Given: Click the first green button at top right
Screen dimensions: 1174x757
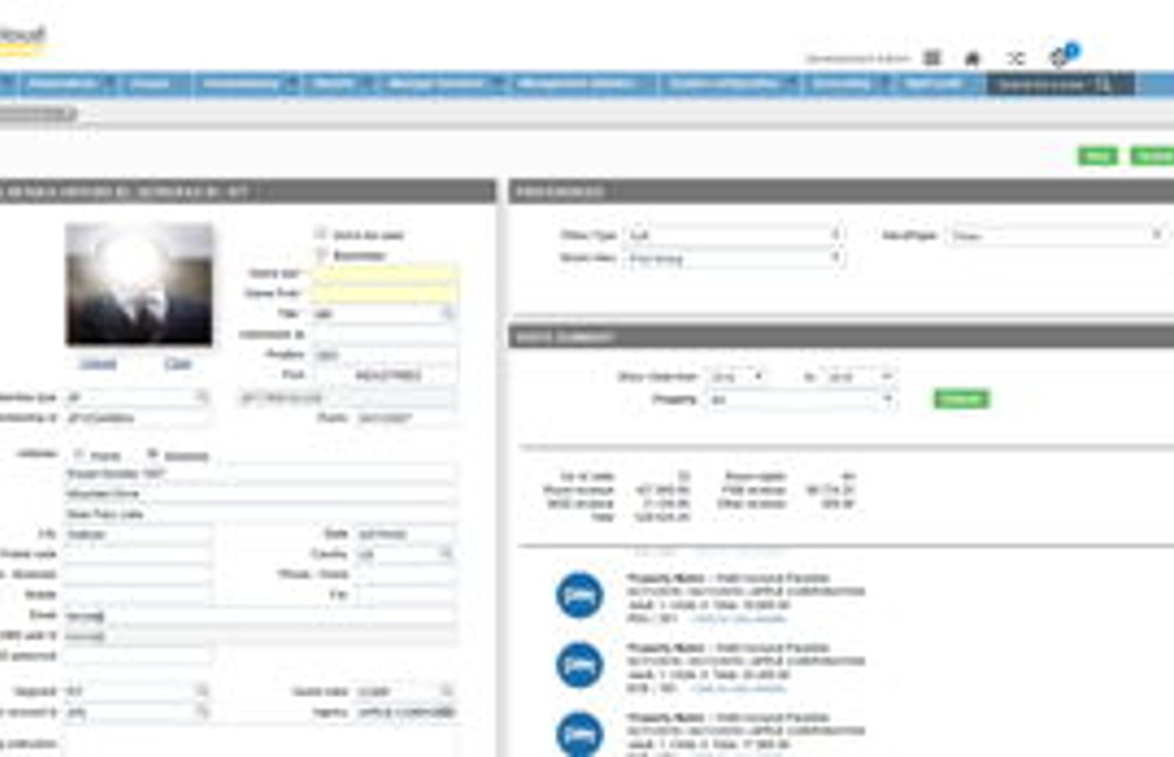Looking at the screenshot, I should tap(1097, 156).
